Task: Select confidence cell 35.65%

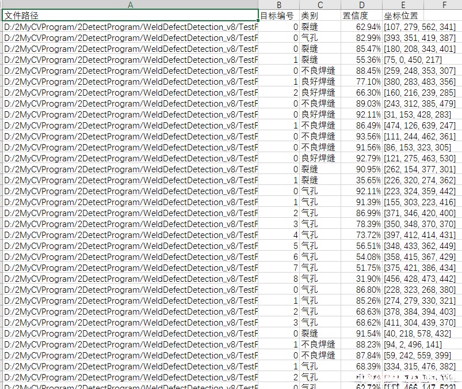Action: tap(362, 180)
